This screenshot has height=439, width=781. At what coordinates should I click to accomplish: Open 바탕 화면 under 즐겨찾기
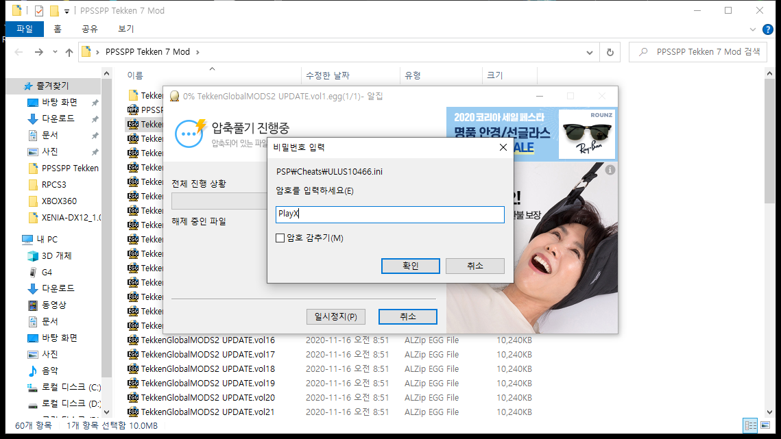click(x=59, y=102)
